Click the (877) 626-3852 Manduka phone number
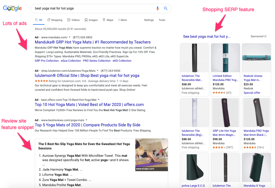Screen dimensions: 275x188 tap(83, 37)
